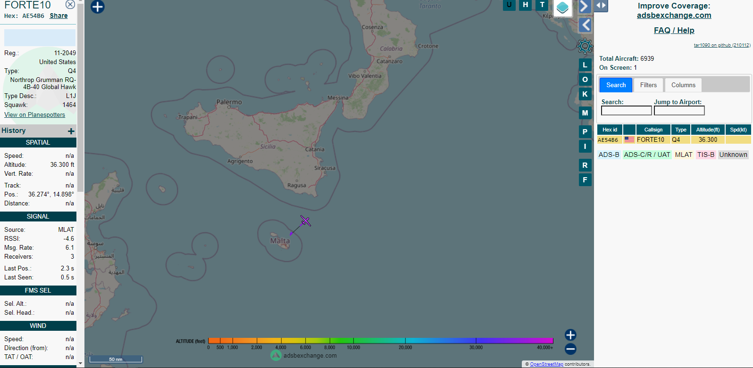Open the Share link for FORTE10
753x368 pixels.
coord(59,16)
